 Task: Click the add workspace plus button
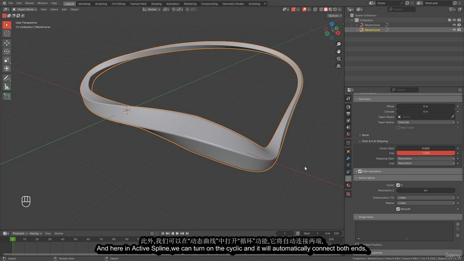coord(265,4)
